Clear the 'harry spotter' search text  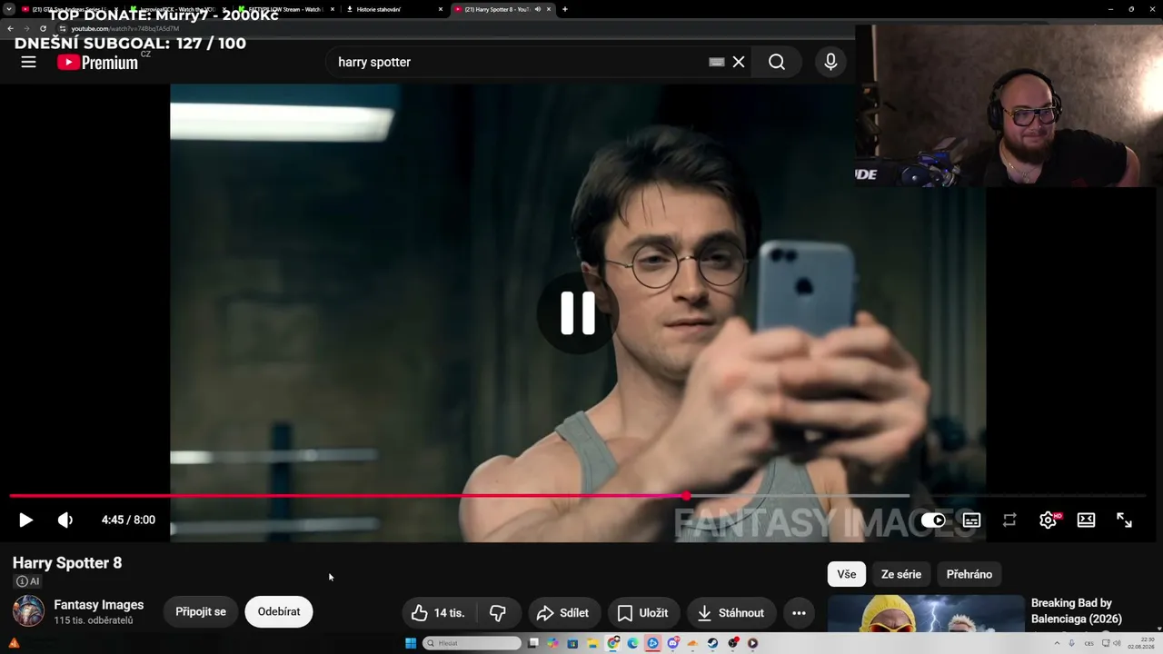click(x=739, y=62)
